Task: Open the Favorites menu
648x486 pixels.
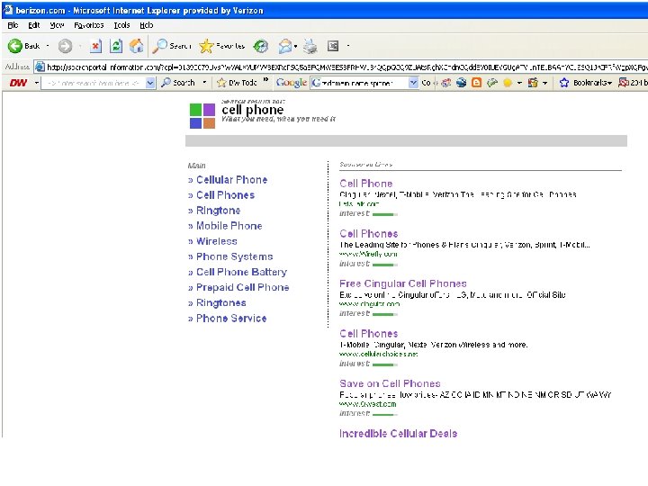Action: pyautogui.click(x=89, y=25)
